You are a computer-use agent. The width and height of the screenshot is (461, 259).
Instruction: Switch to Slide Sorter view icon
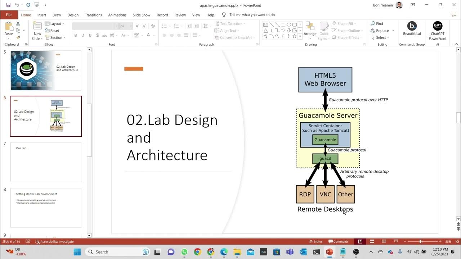(372, 241)
